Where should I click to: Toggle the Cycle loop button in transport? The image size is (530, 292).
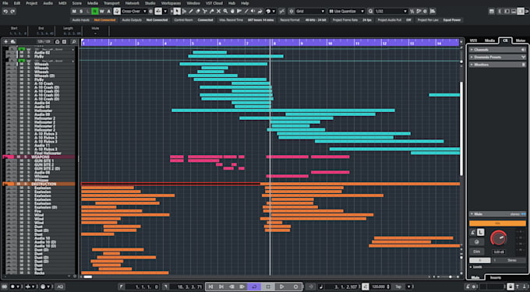click(254, 287)
